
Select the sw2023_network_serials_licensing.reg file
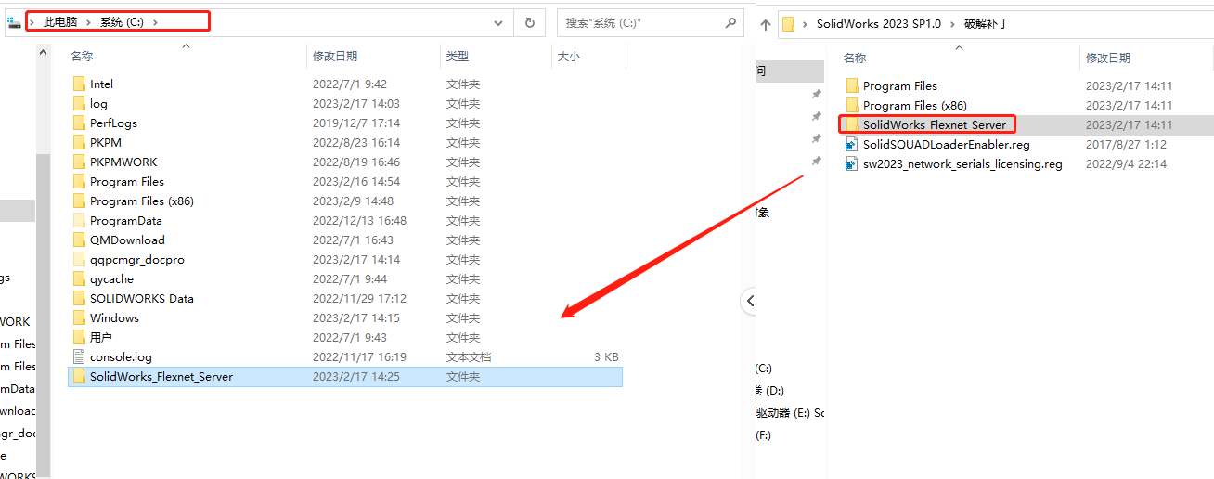pyautogui.click(x=962, y=164)
